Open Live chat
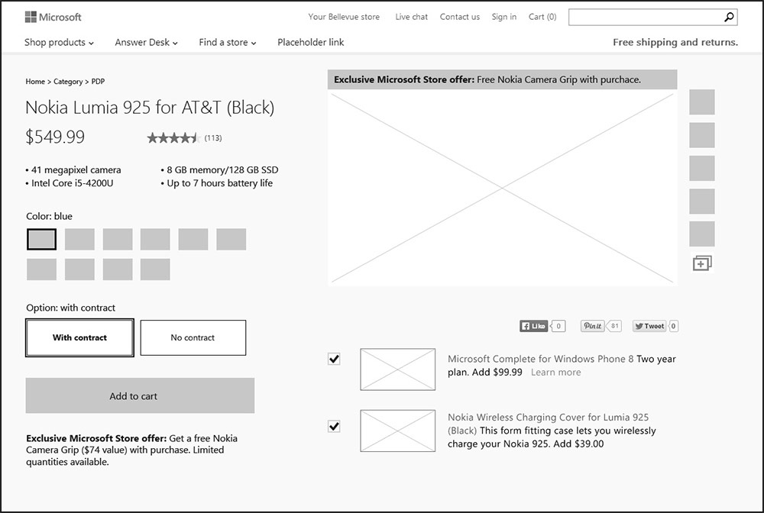This screenshot has height=513, width=764. (412, 17)
